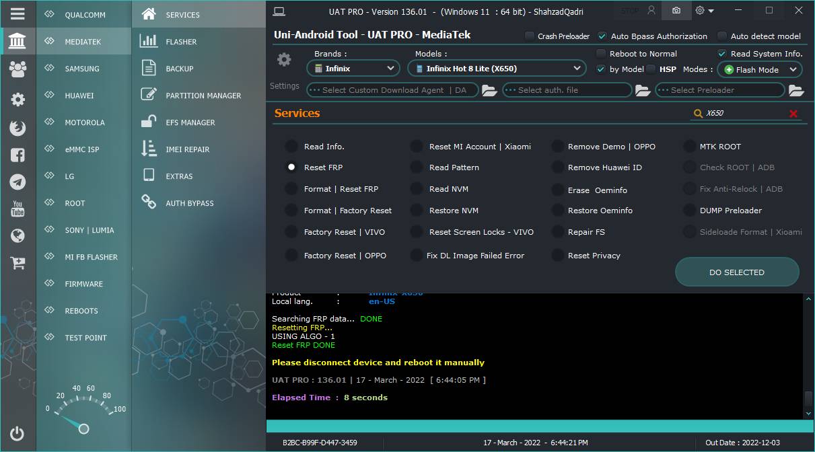Click the laptop icon in title bar
The width and height of the screenshot is (815, 452).
coord(279,11)
